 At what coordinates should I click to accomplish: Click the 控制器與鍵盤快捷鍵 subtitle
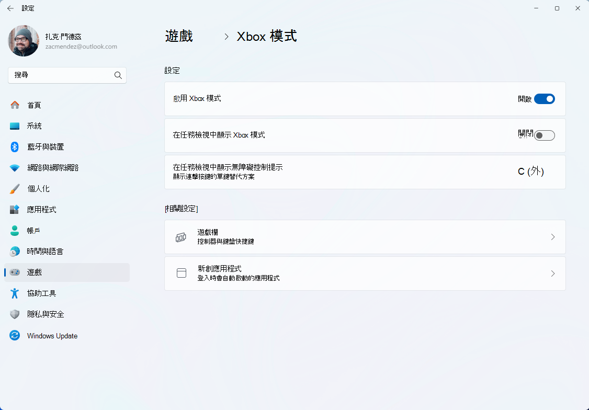pyautogui.click(x=226, y=242)
